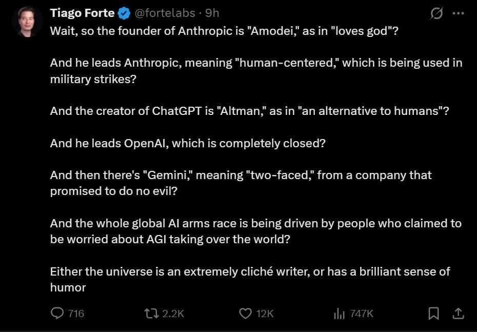Click the opening line about "Amodei"
The image size is (477, 332).
(224, 31)
